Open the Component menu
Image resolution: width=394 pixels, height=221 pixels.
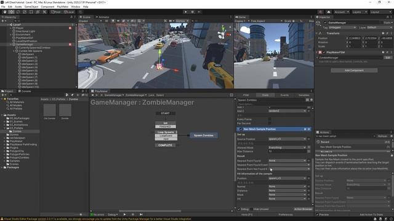point(47,7)
